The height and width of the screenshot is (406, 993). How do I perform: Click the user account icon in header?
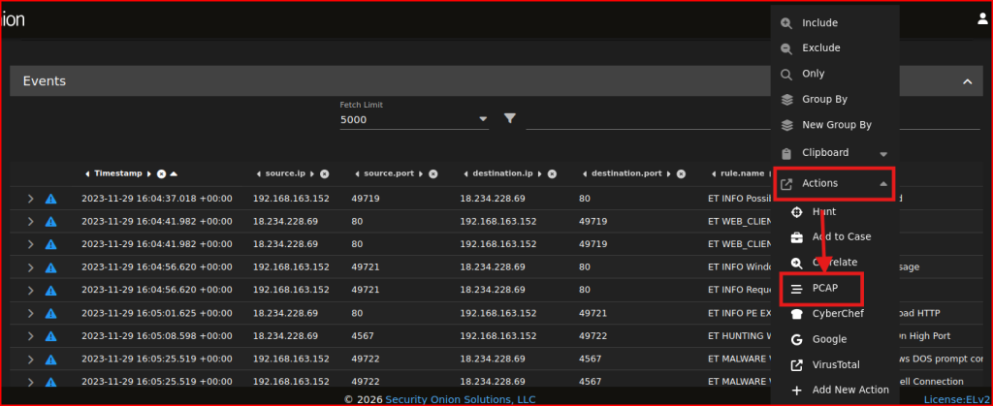982,19
